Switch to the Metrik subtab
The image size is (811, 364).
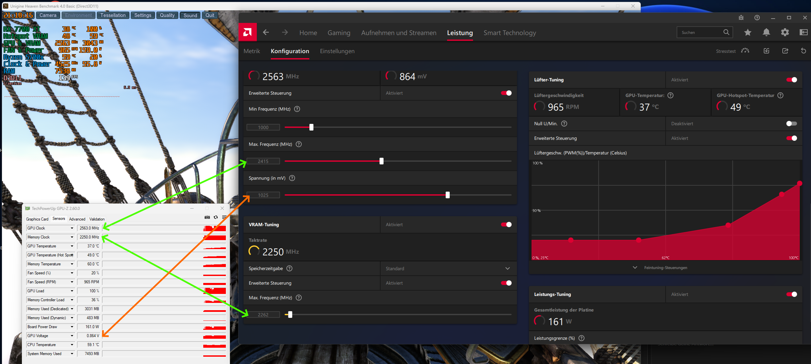tap(251, 51)
